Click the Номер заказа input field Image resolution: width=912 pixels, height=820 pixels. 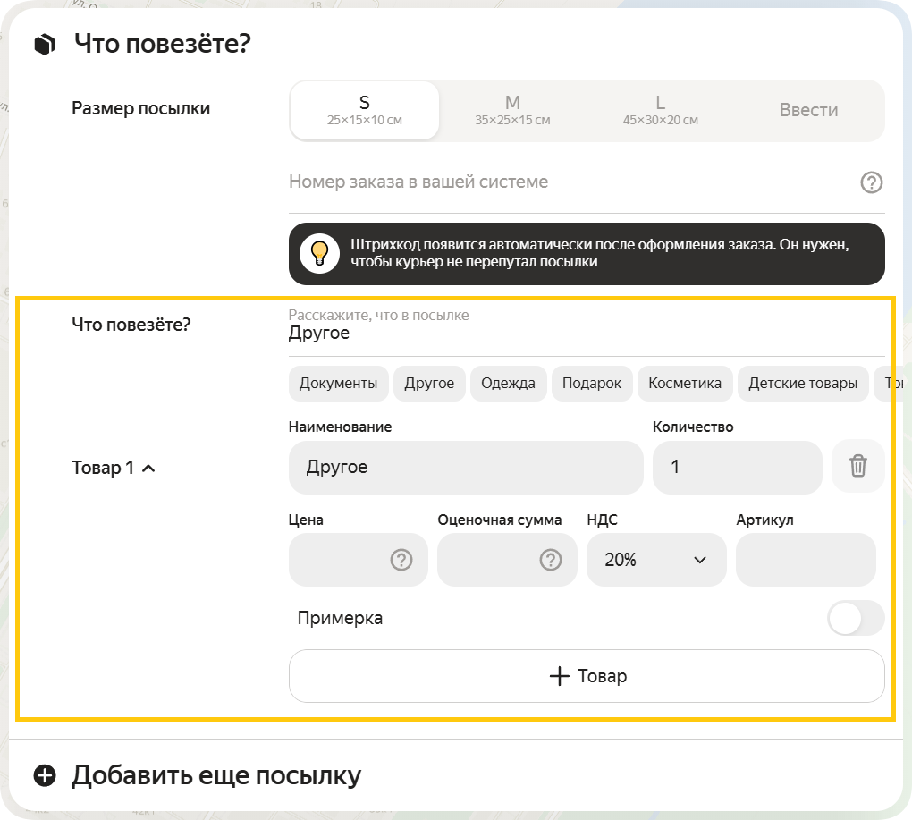[536, 182]
